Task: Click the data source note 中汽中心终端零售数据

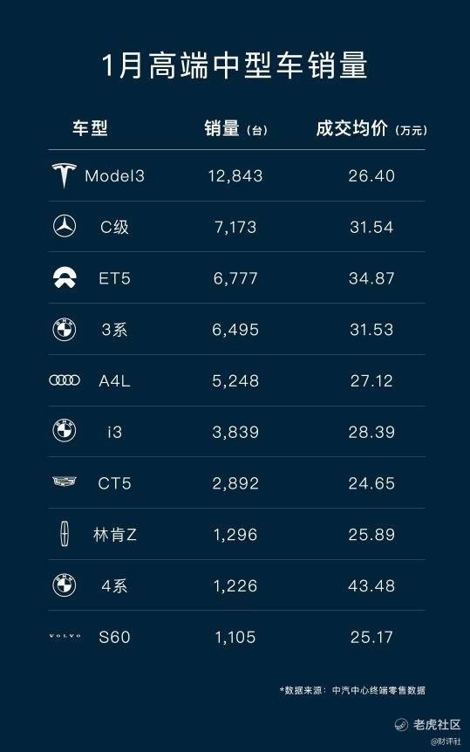Action: 378,690
